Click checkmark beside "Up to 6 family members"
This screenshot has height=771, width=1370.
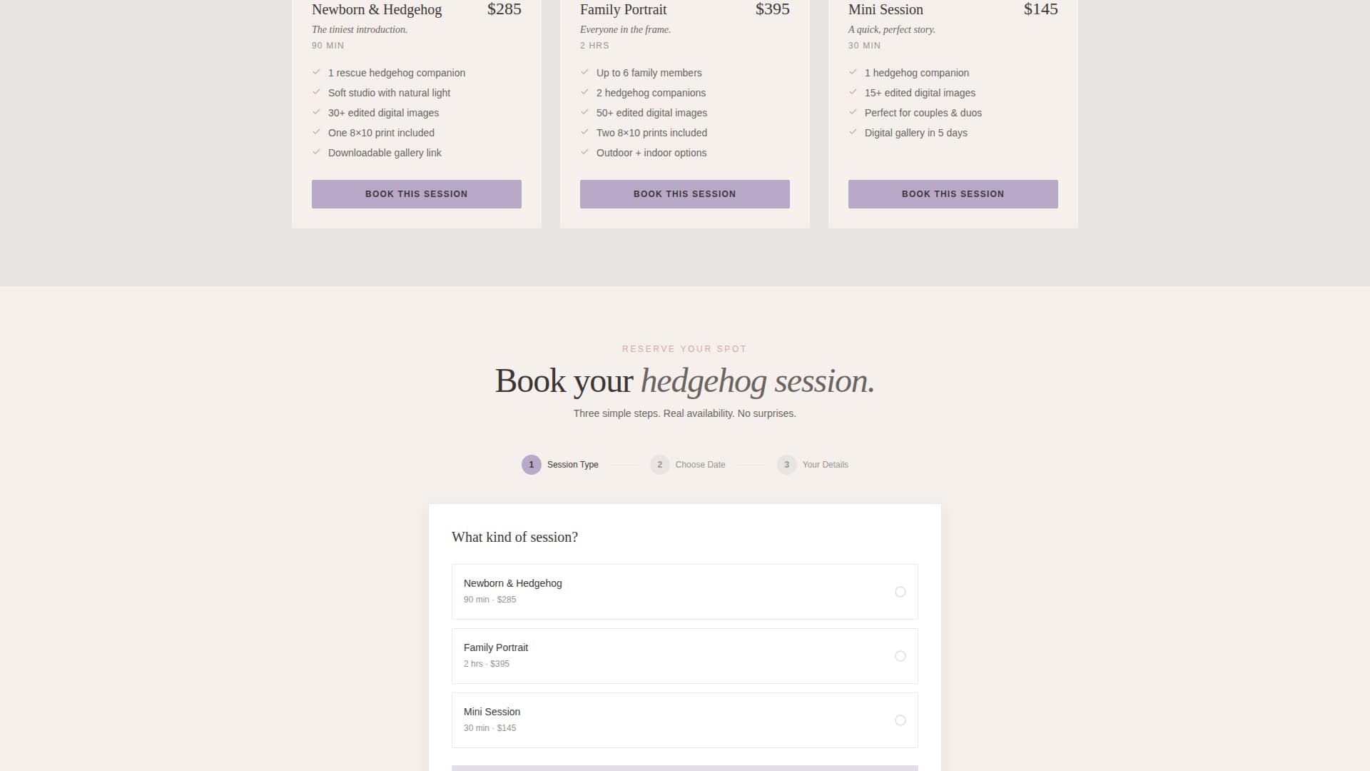584,72
